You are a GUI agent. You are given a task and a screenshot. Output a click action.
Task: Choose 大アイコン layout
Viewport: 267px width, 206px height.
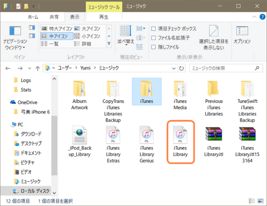pos(87,28)
